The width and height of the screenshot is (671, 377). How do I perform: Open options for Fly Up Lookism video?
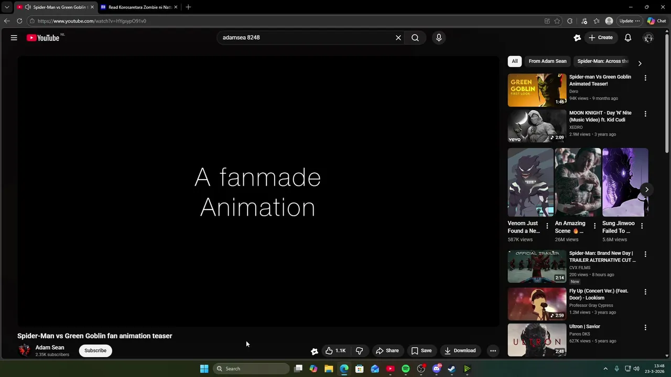[645, 292]
